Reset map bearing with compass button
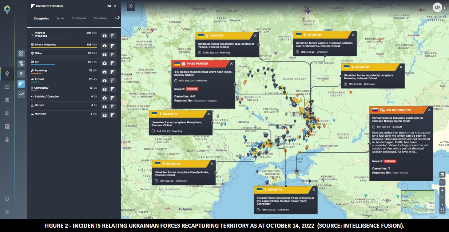 [x=442, y=204]
